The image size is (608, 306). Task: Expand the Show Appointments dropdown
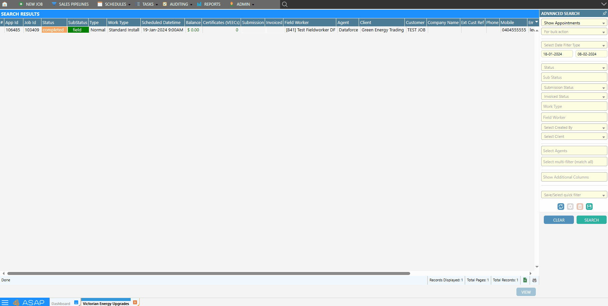574,23
